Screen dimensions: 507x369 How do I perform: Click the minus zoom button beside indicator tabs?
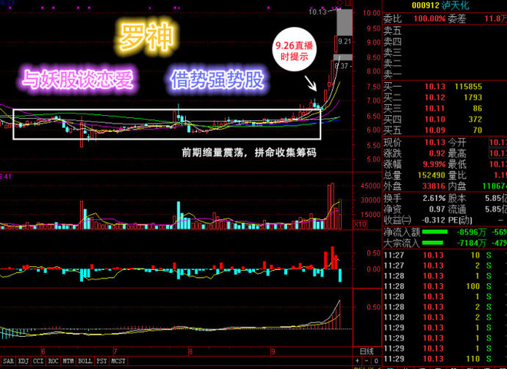(366, 361)
